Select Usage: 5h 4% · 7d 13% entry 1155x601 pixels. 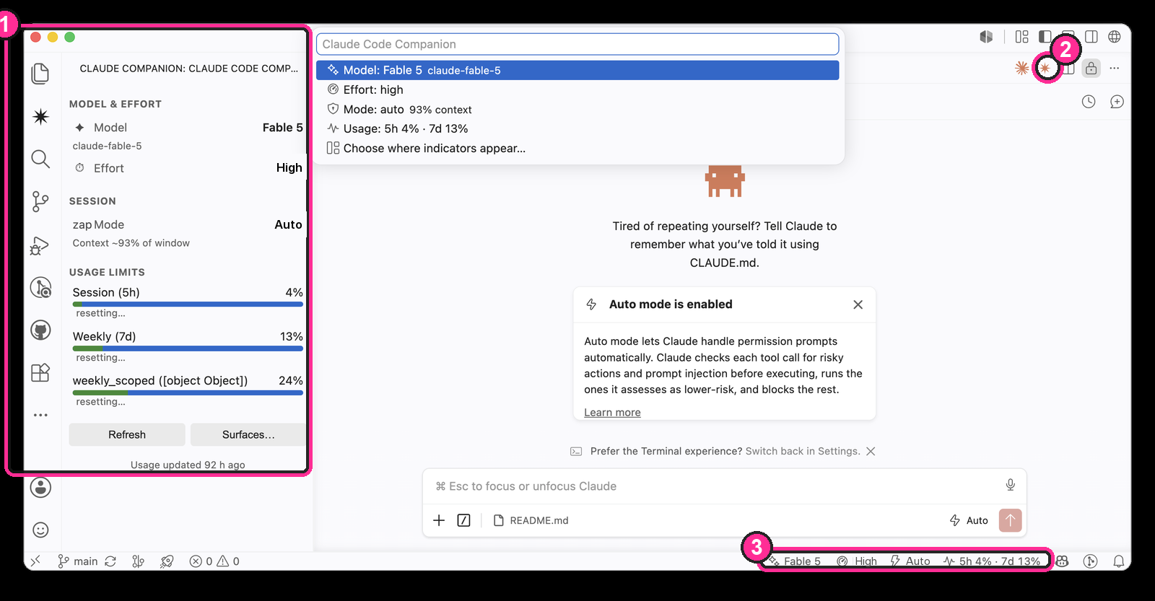click(x=577, y=128)
